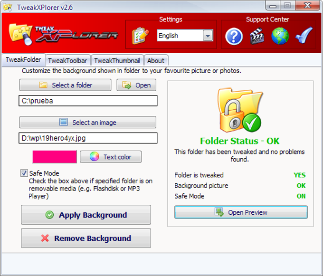The height and width of the screenshot is (276, 323).
Task: Click the Folder Status - OK heading
Action: (240, 141)
